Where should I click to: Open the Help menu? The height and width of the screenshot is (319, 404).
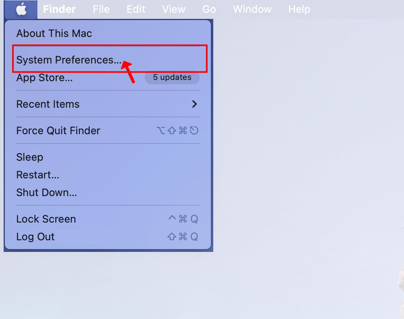299,10
